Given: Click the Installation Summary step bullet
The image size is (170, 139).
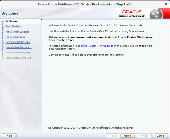Looking at the screenshot, I should click(3, 47).
